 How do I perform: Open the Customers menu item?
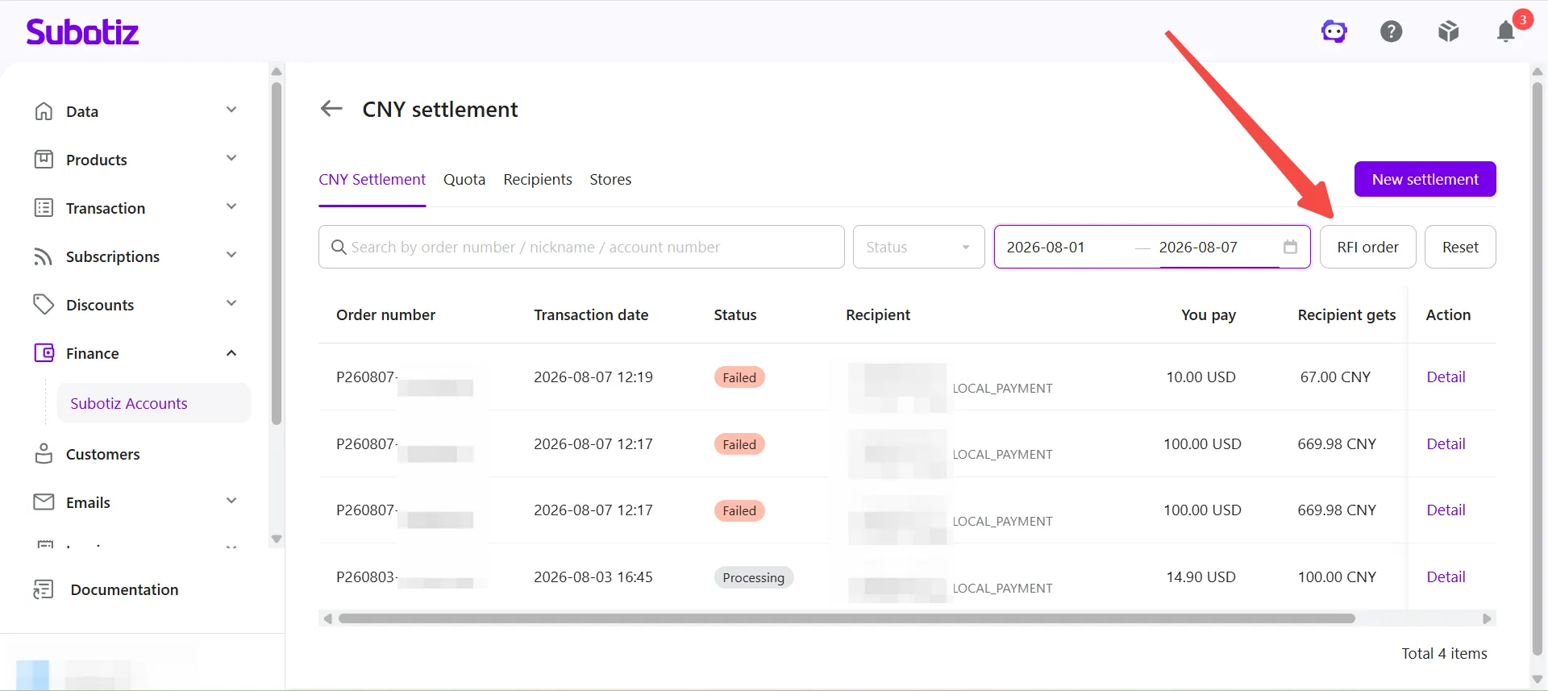[102, 454]
